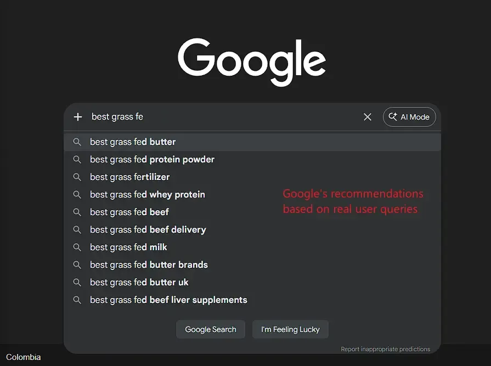Click the Google logo
Screen dimensions: 491x366
click(x=251, y=60)
